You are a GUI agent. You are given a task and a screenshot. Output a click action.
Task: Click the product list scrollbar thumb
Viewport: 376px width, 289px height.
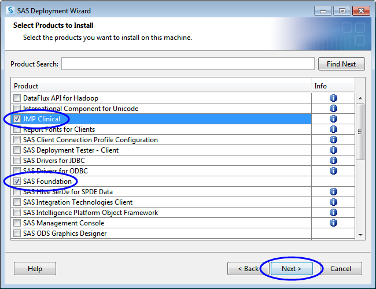click(360, 132)
